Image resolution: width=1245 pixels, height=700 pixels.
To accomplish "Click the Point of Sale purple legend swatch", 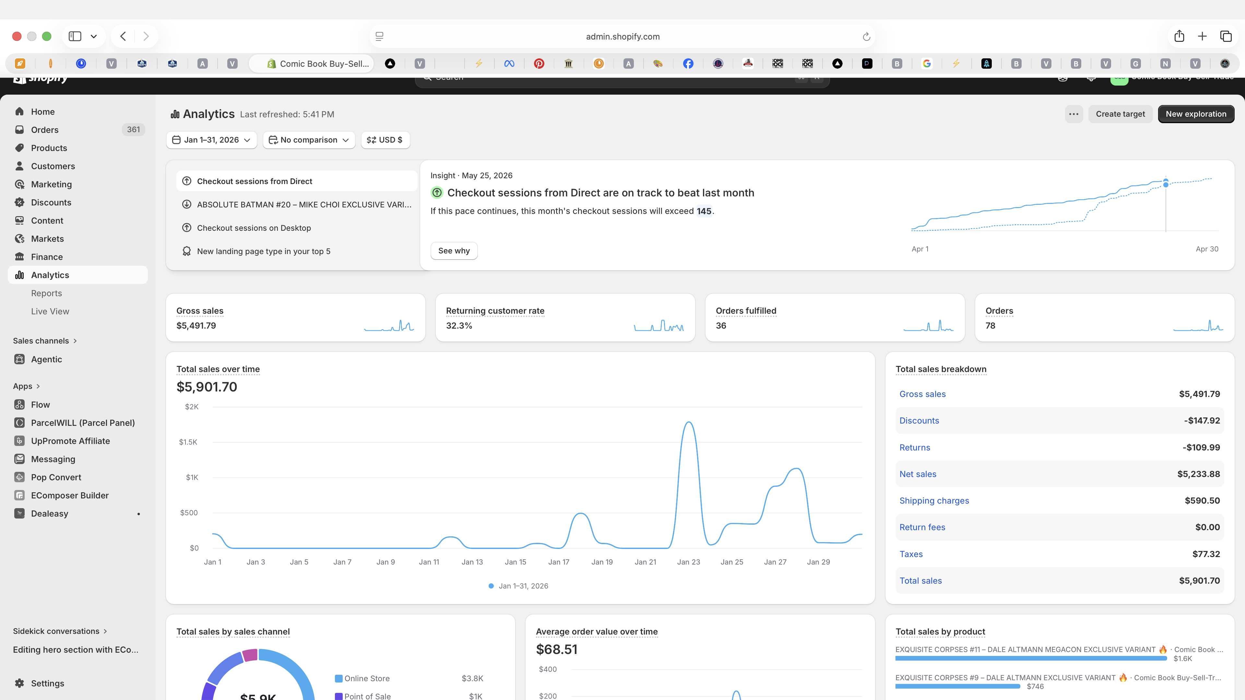I will coord(339,696).
